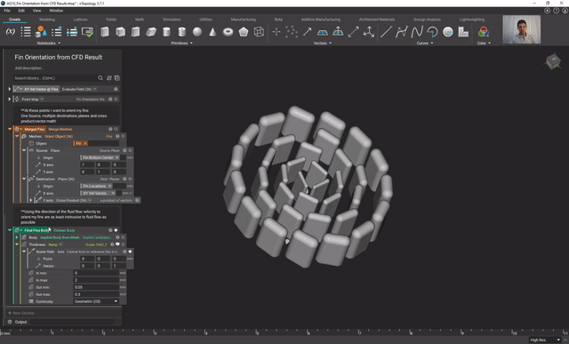Click the cylinder primitive icon

[x=166, y=32]
